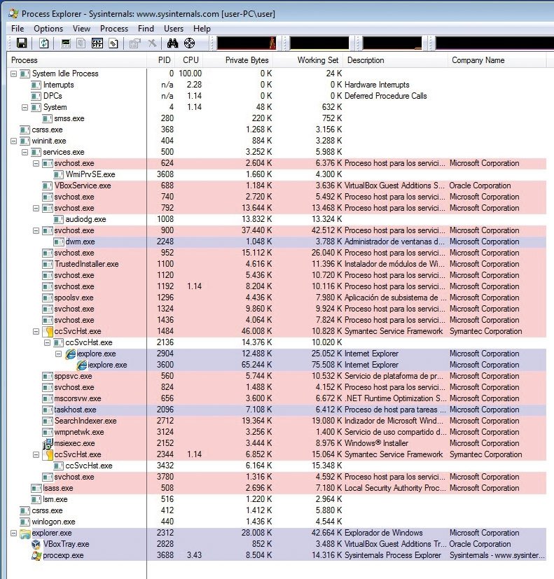Click the iexplore.exe icon for PID 2904
This screenshot has height=579, width=554.
(x=71, y=354)
